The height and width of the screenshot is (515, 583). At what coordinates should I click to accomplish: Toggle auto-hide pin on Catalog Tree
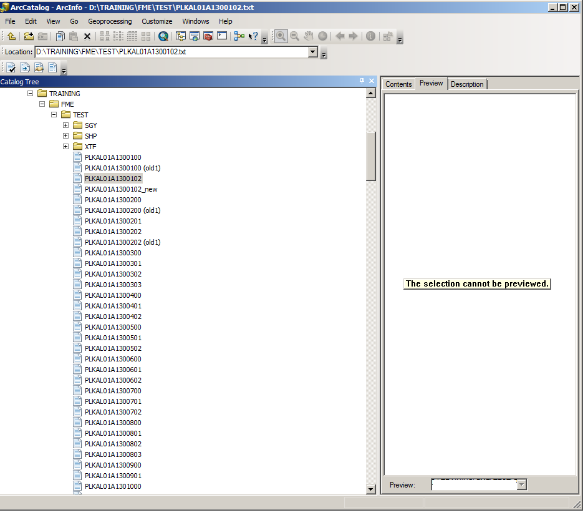[x=362, y=82]
